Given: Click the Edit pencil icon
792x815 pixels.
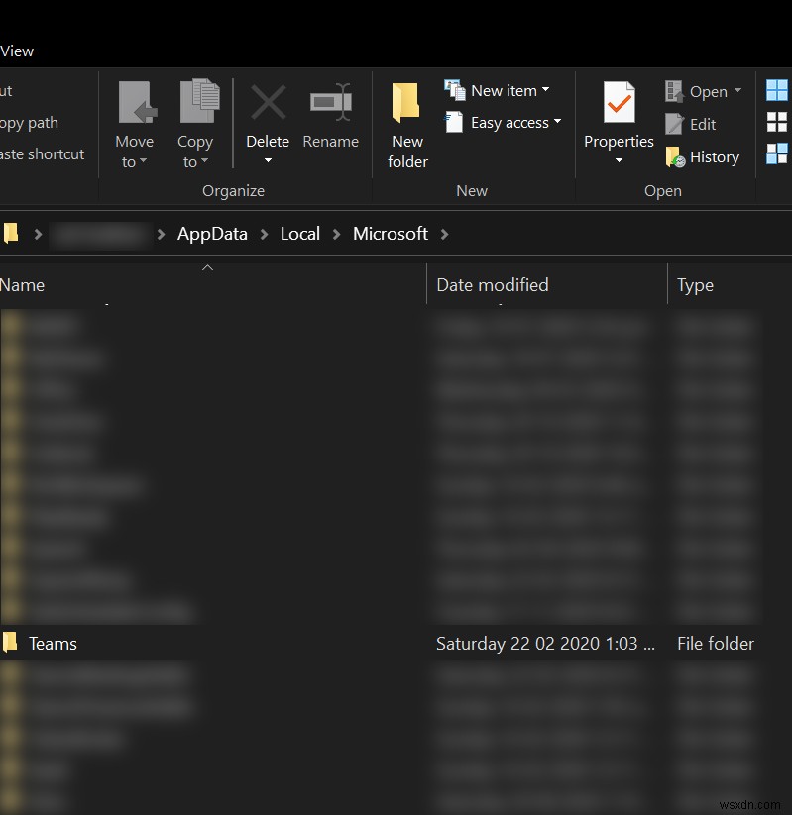Looking at the screenshot, I should coord(674,124).
